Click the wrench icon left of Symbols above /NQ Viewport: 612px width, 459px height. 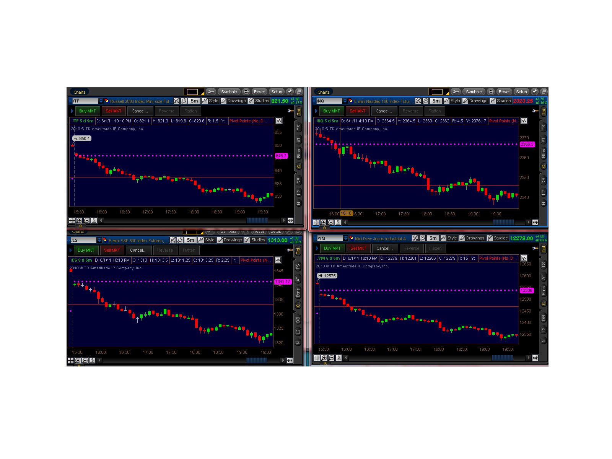[x=456, y=92]
